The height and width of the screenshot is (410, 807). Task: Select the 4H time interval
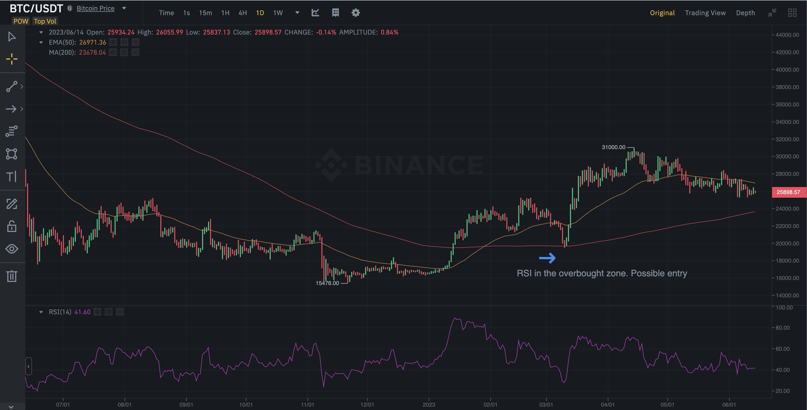click(x=243, y=13)
